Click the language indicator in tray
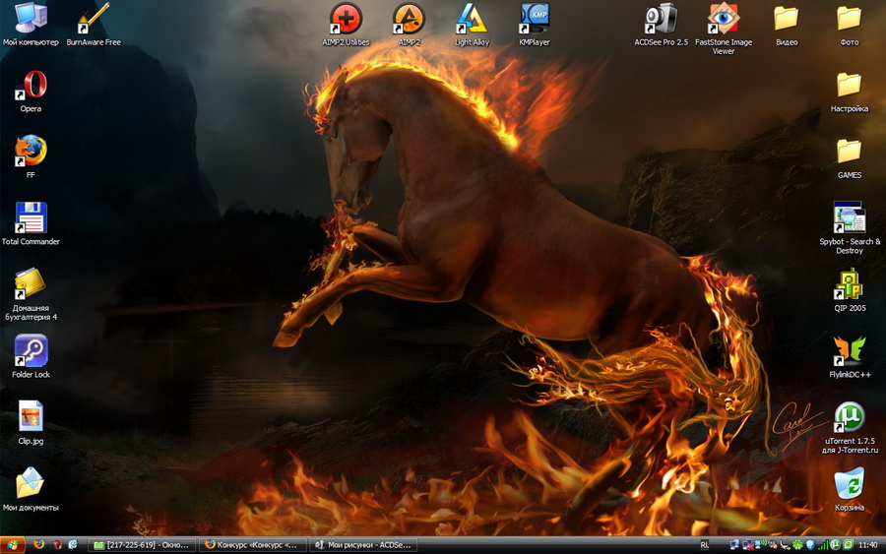 704,545
